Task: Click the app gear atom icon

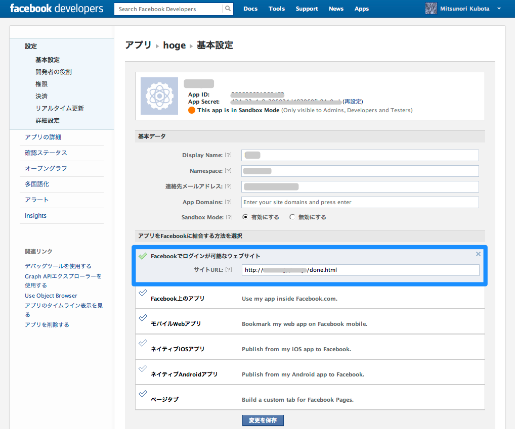Action: click(x=159, y=96)
